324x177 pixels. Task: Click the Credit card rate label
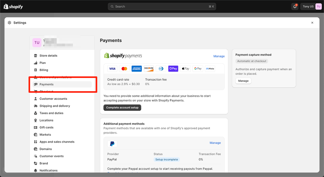click(118, 80)
